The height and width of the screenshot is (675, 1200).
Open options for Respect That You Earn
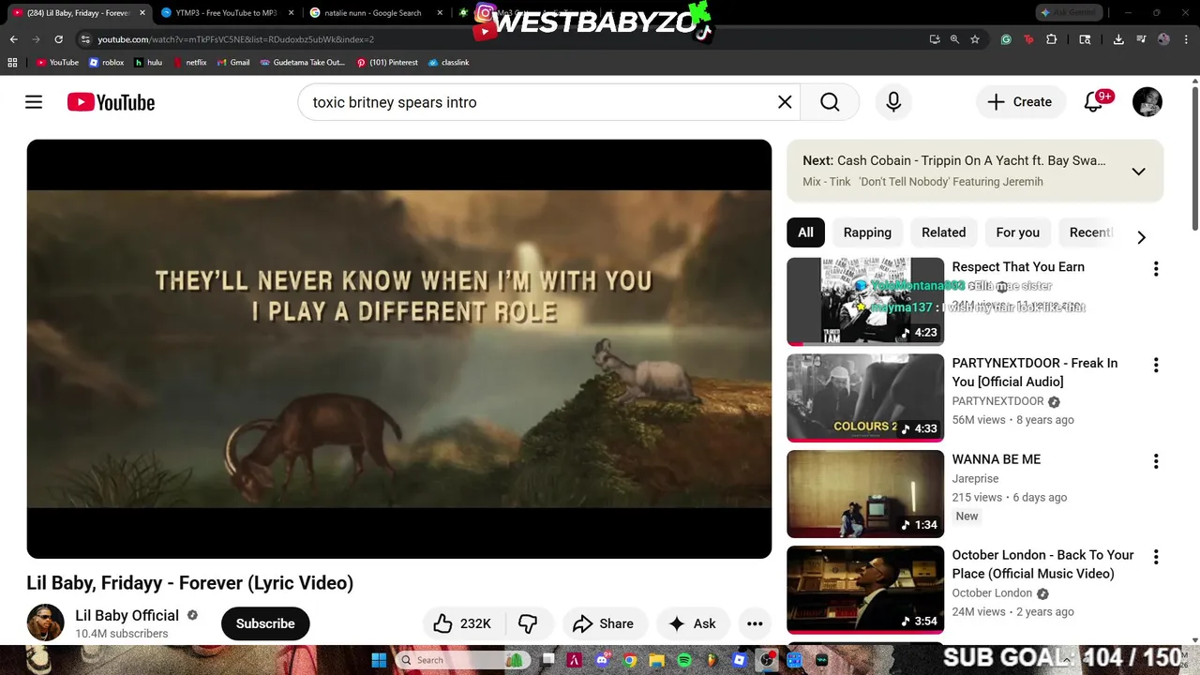coord(1156,269)
